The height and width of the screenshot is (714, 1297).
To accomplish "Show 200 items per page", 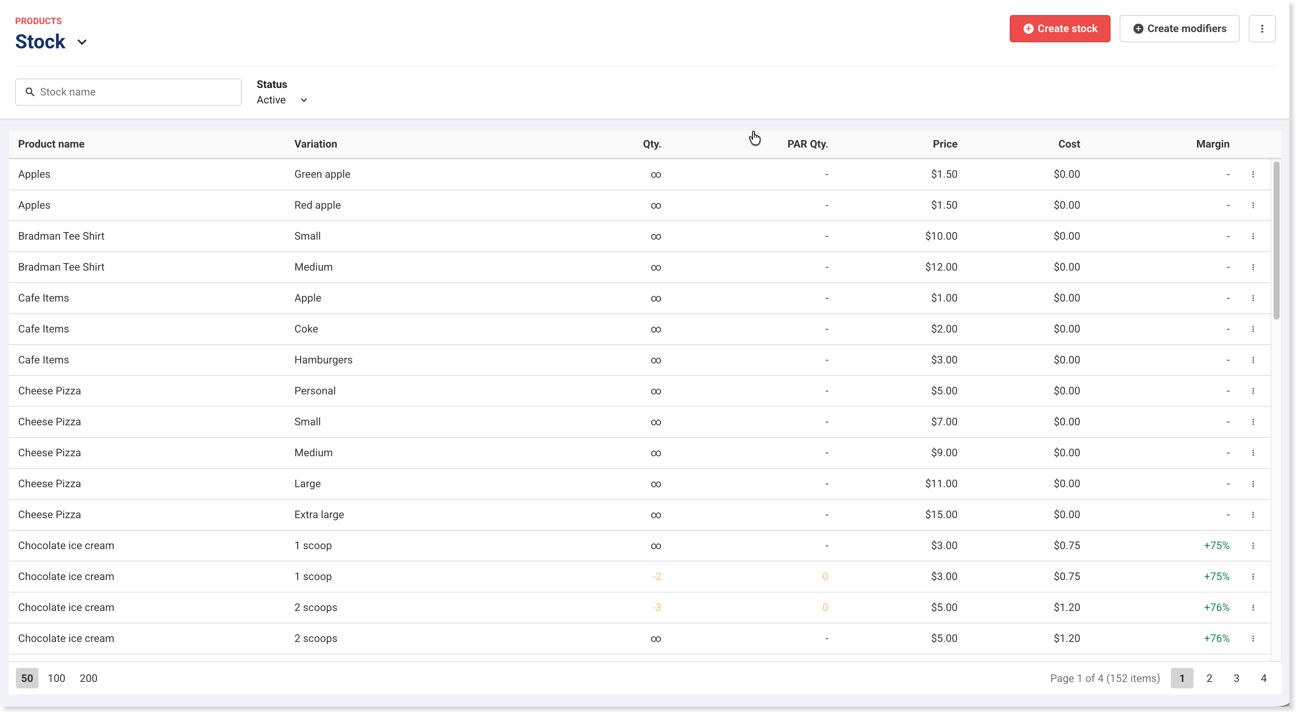I will (x=89, y=678).
